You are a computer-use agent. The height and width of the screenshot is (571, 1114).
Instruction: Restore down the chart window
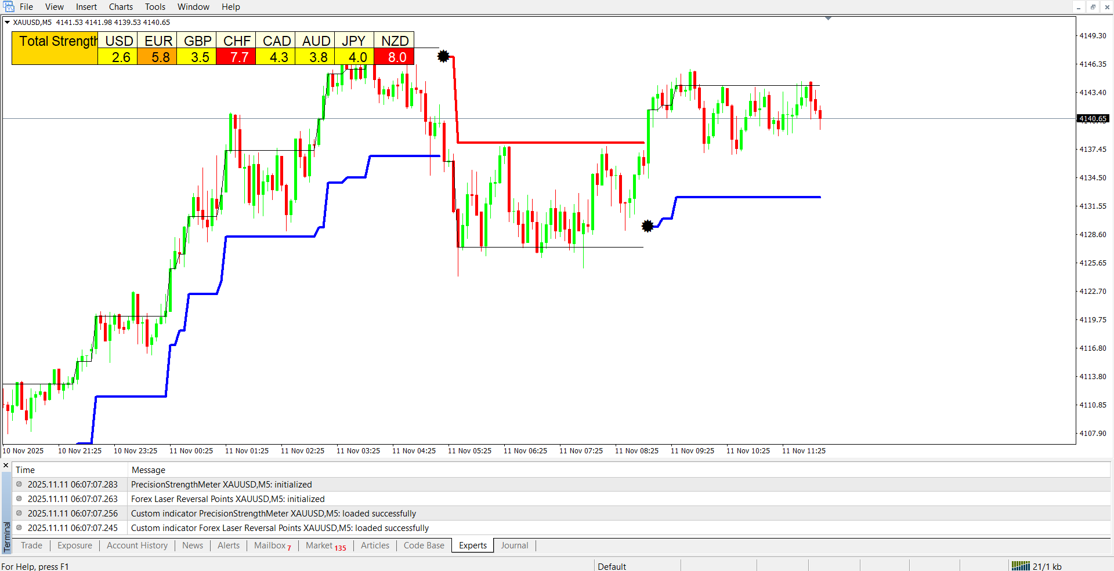[1093, 7]
